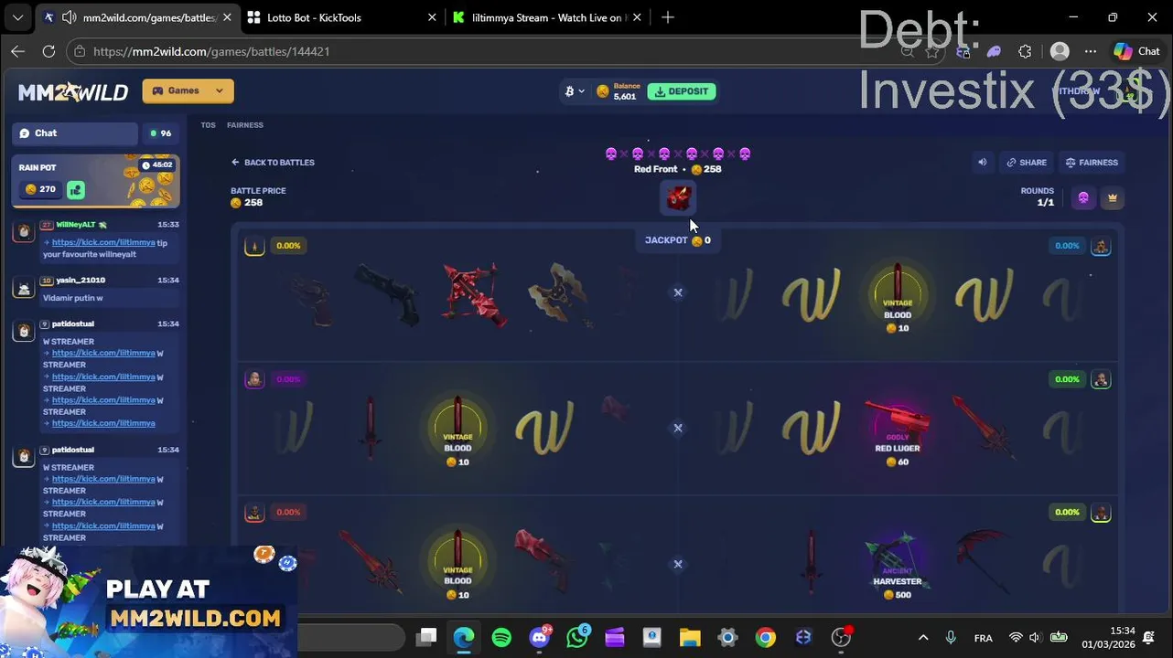Go back to battles
The image size is (1173, 658).
(273, 163)
